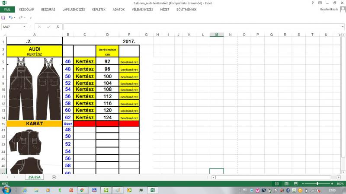Select the ZSUZSA sheet tab
Screen dimensions: 346x194
click(34, 177)
